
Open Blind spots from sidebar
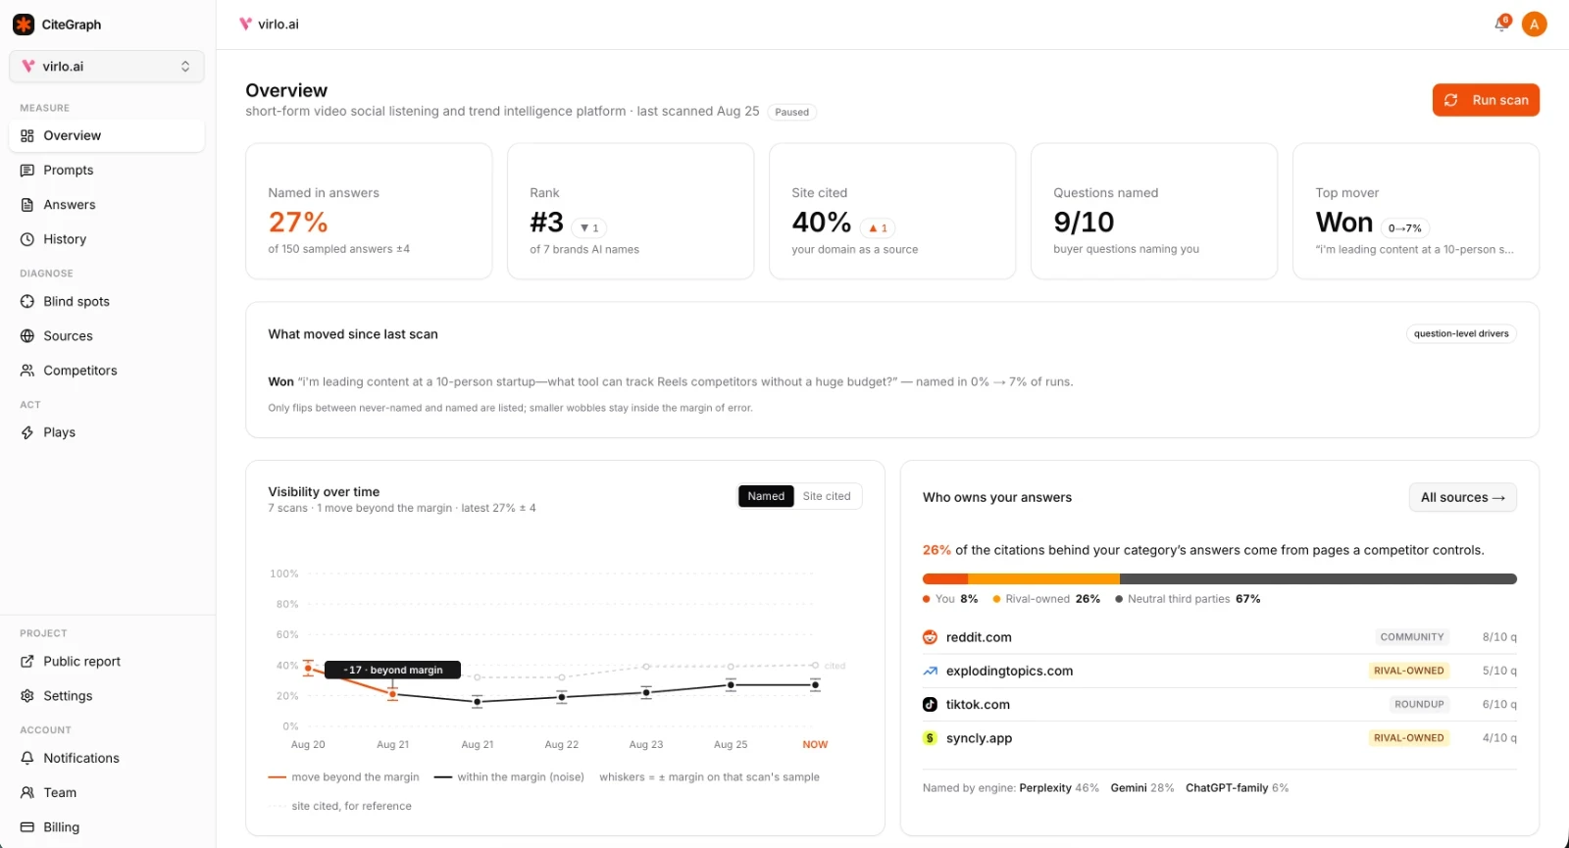coord(107,302)
